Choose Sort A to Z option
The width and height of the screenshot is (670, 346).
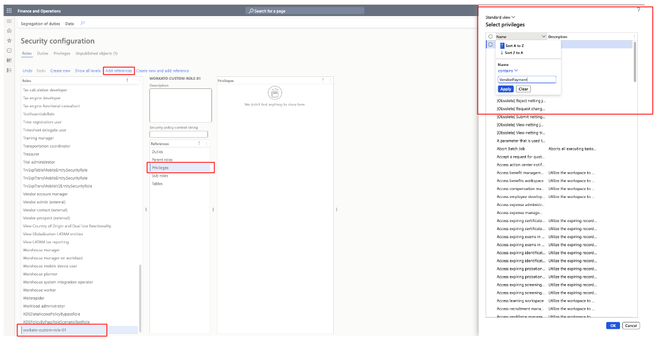click(x=514, y=45)
